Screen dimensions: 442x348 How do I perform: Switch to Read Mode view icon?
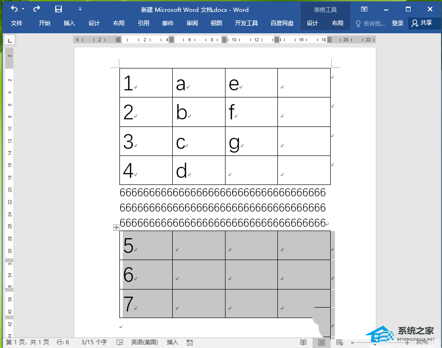coord(304,342)
